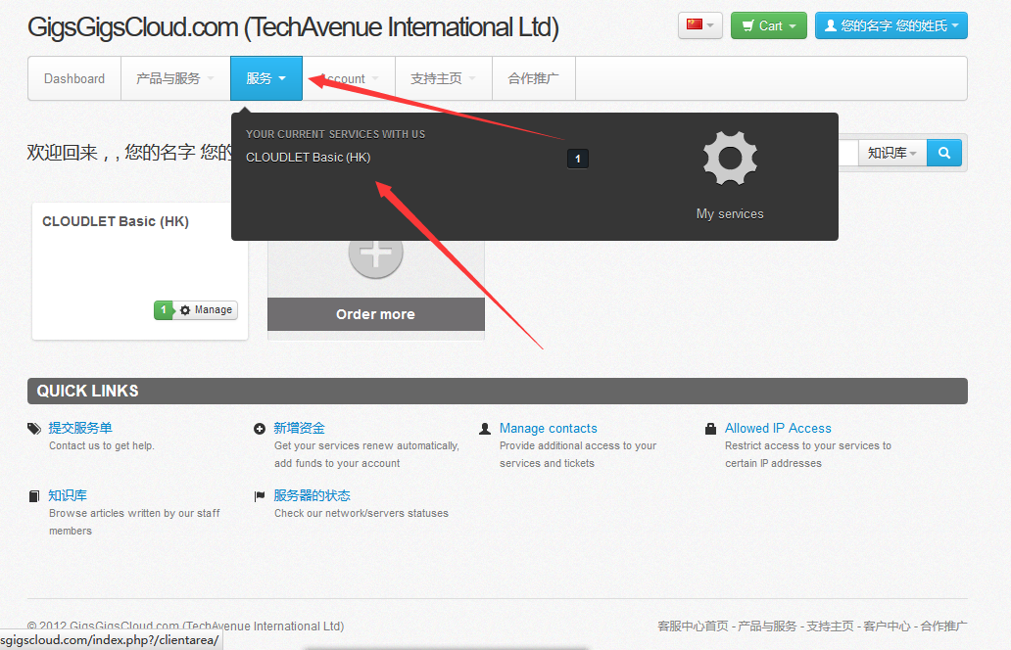The width and height of the screenshot is (1011, 650).
Task: Click the GigsGigsCloud.com site title
Action: coord(293,27)
